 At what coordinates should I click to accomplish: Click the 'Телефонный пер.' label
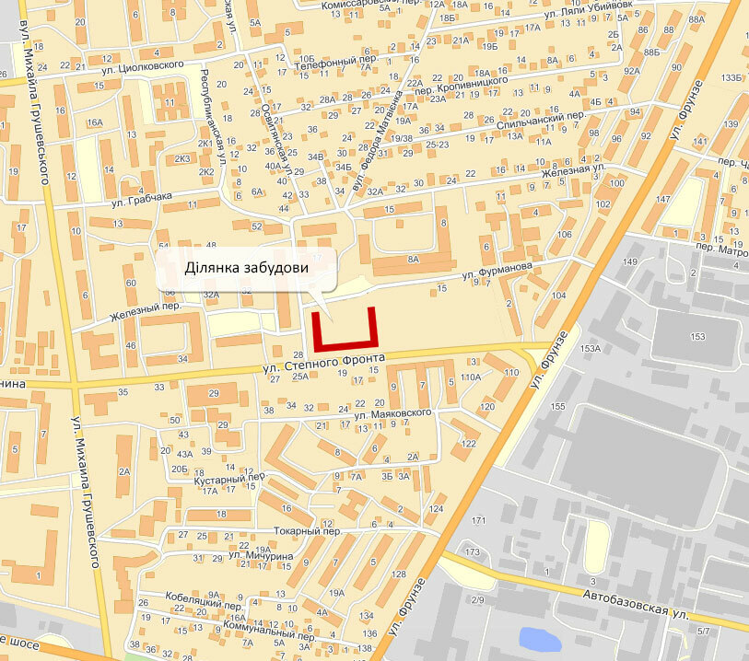pos(336,62)
